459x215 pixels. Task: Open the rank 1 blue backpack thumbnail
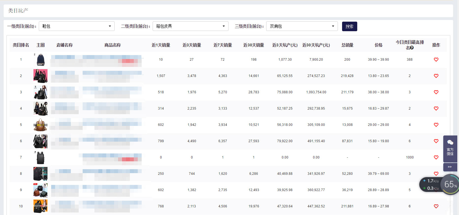[x=40, y=60]
